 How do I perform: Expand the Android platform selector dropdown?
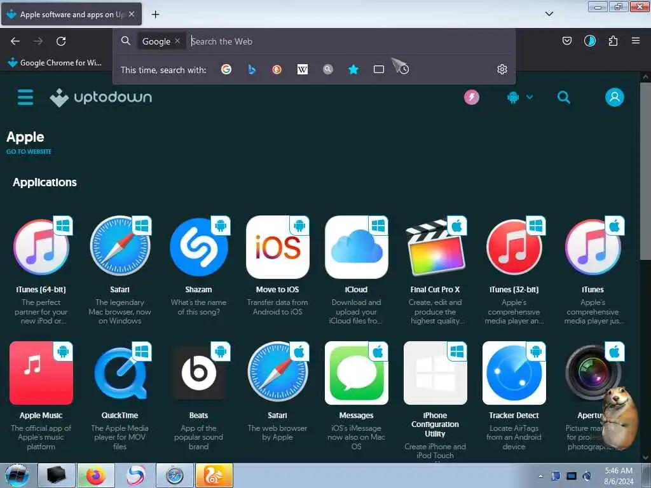pyautogui.click(x=520, y=97)
